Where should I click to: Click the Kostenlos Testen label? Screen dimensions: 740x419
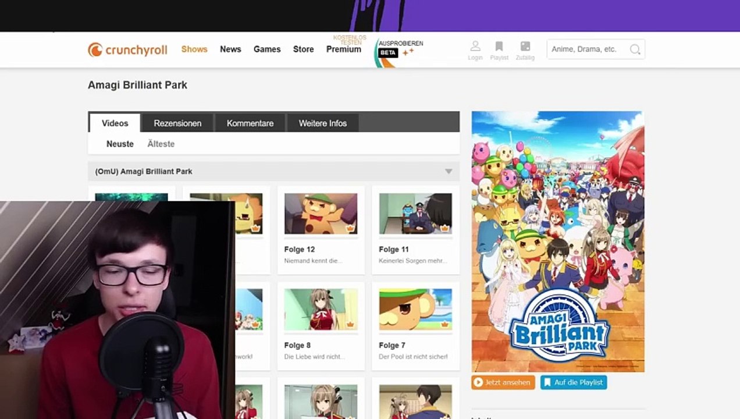pyautogui.click(x=350, y=40)
